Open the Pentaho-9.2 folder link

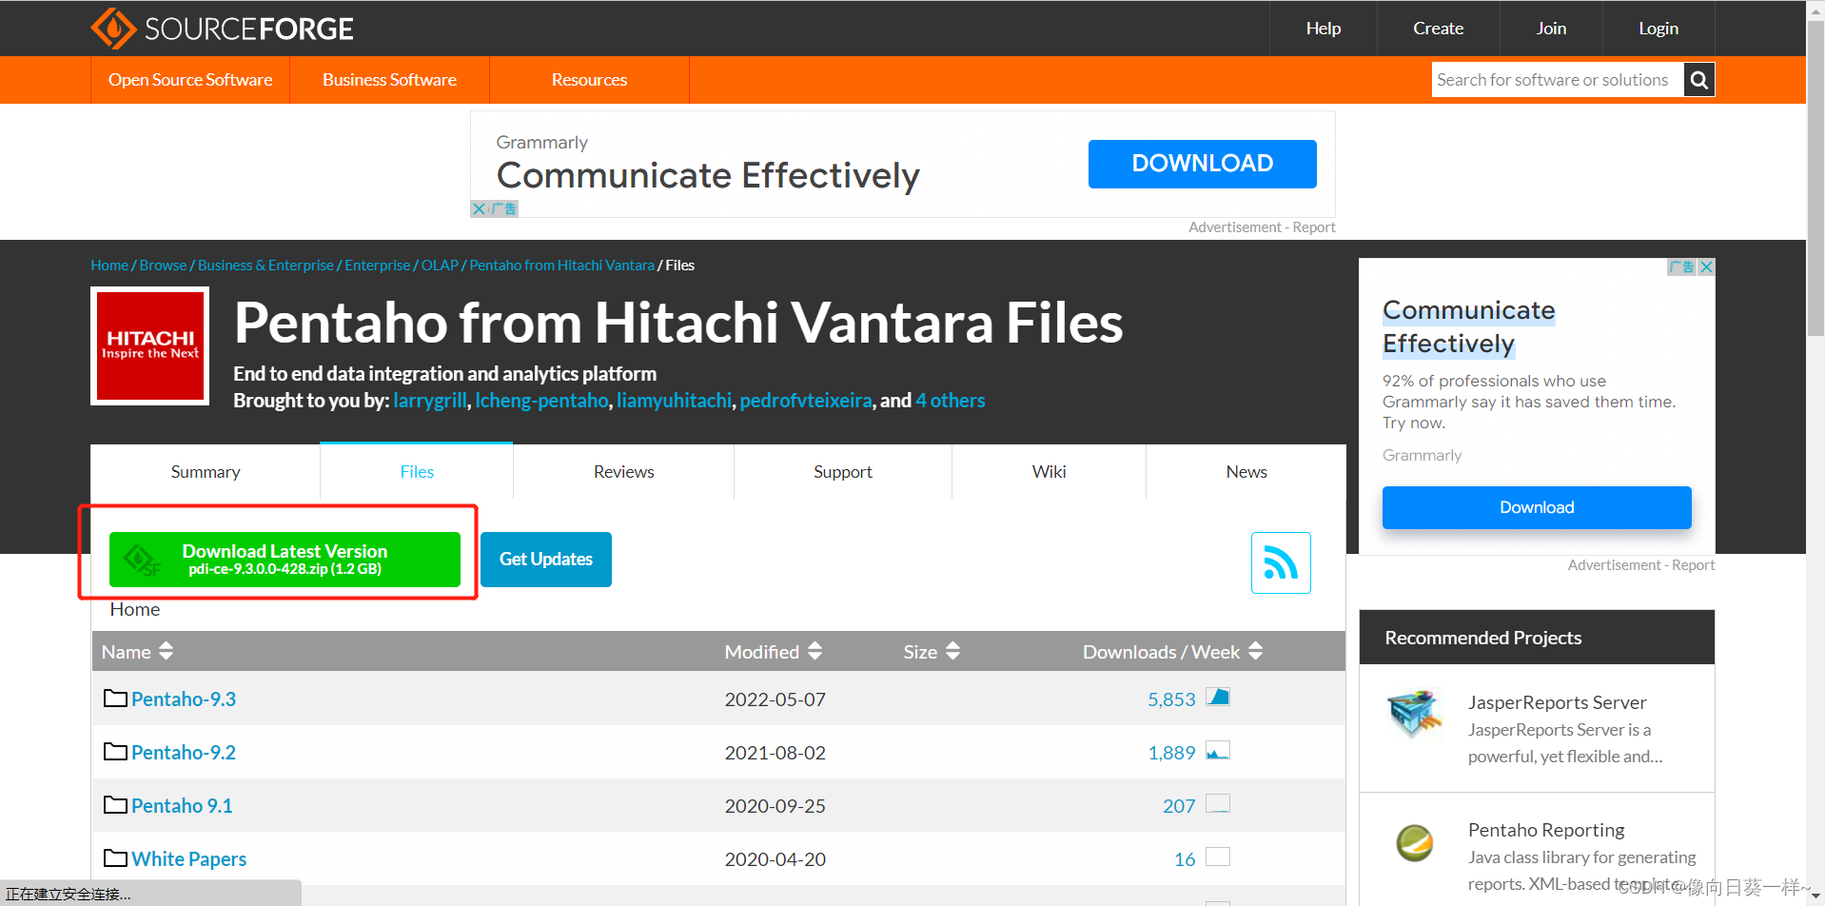click(x=184, y=753)
